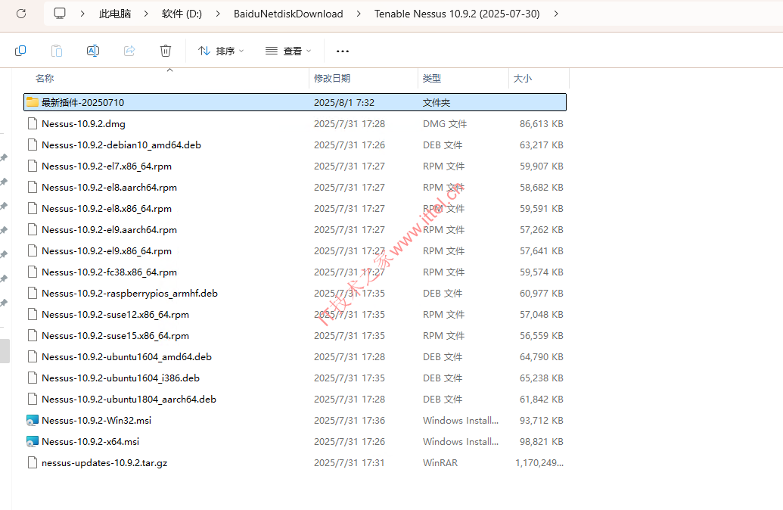
Task: Click the installer icon of Nessus-10.9.2-Win32.msi
Action: (x=33, y=421)
